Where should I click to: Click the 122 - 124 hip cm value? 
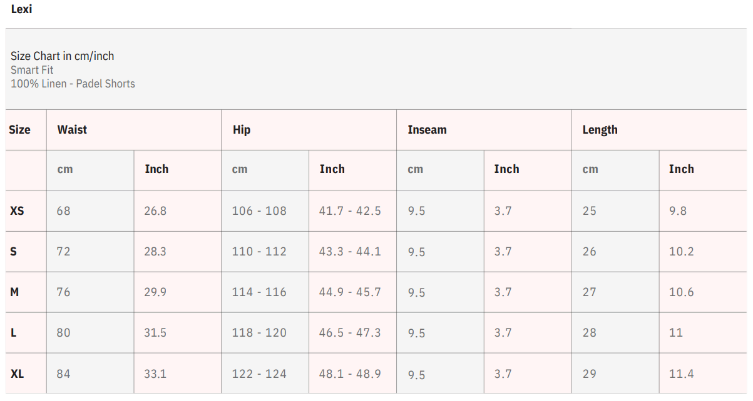(x=259, y=374)
